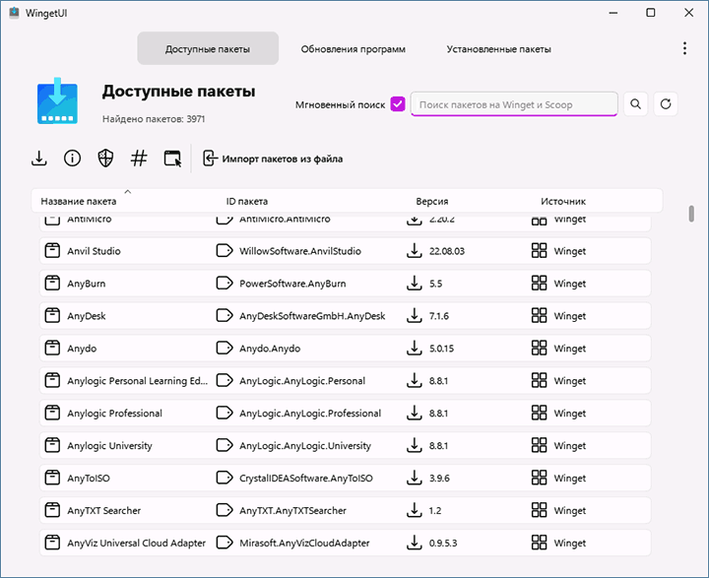
Task: Click Winget source icon for AnyTXT Searcher
Action: coord(539,510)
